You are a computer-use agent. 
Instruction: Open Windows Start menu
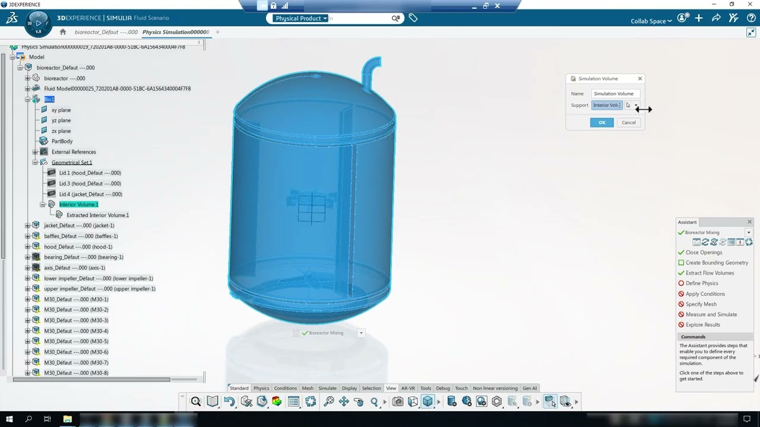pos(9,419)
